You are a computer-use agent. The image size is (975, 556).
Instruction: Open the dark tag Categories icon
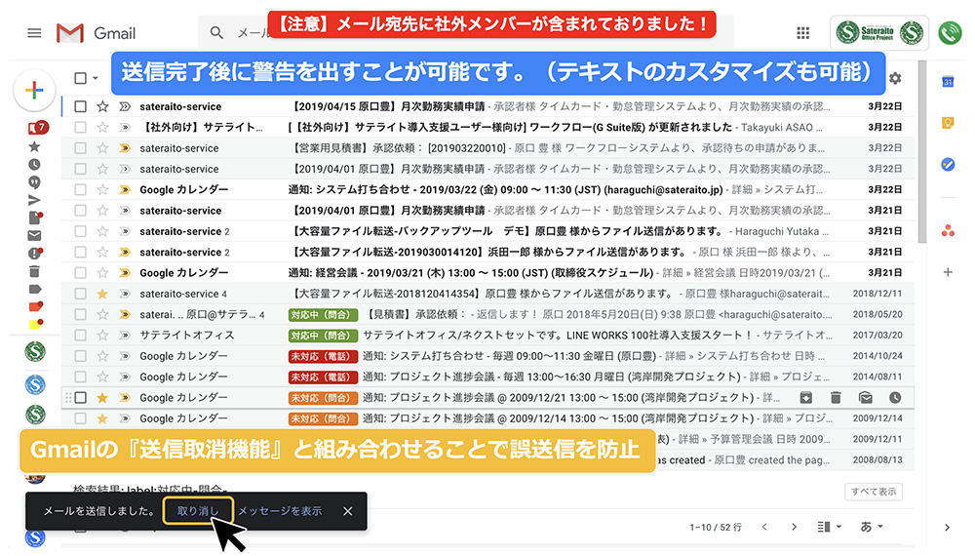35,289
